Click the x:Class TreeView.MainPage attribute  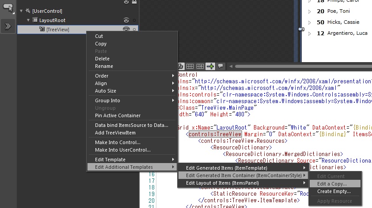coord(217,108)
